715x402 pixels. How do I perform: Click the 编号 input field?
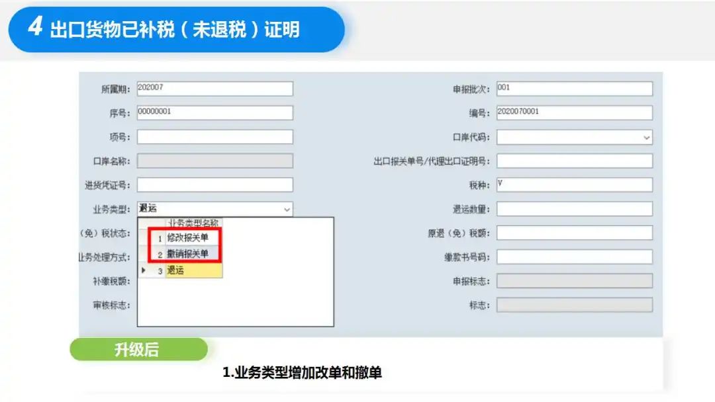[x=575, y=112]
